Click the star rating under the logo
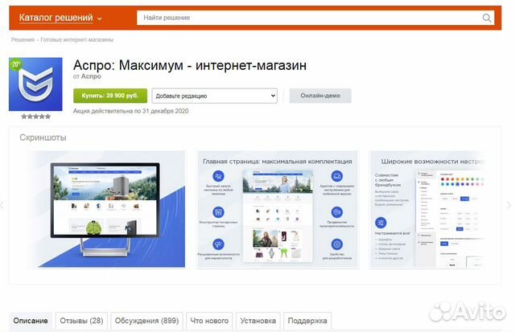The image size is (515, 332). coord(35,117)
